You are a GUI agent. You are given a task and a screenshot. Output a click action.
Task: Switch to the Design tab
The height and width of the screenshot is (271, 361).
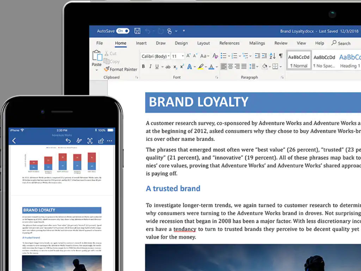pos(181,43)
